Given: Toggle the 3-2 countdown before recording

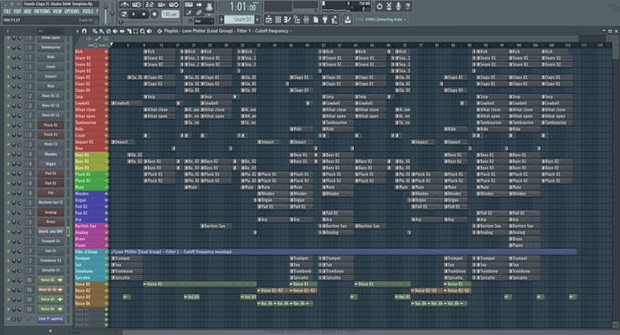Looking at the screenshot, I should pyautogui.click(x=150, y=5).
